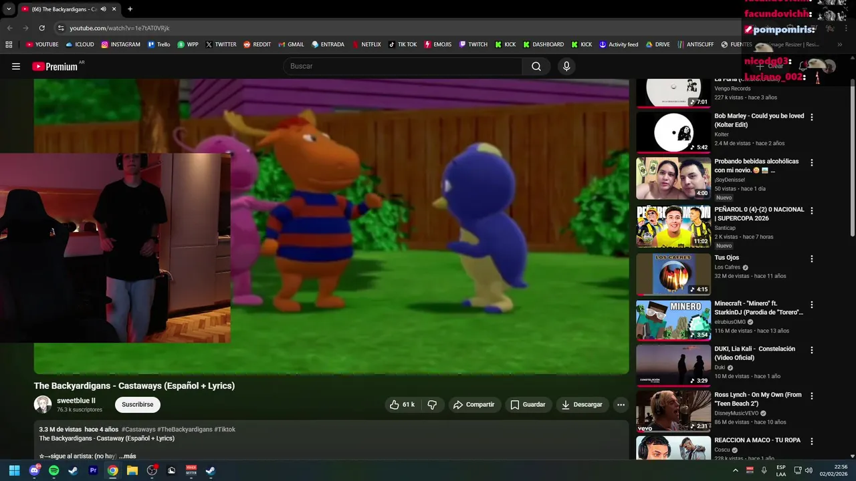Open the TWITTER X bookmark

click(221, 45)
